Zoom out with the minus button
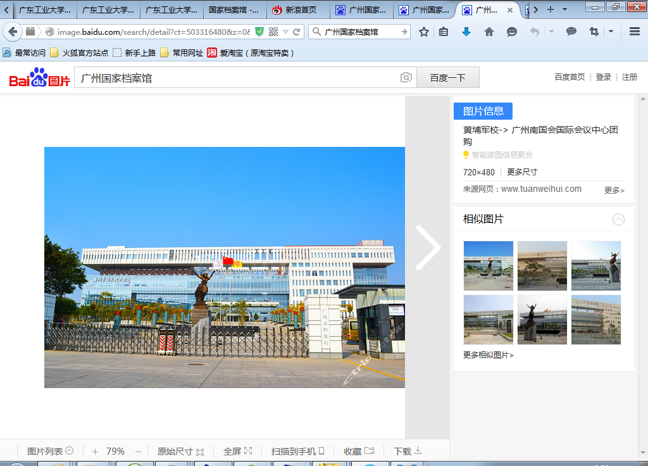 (x=138, y=451)
